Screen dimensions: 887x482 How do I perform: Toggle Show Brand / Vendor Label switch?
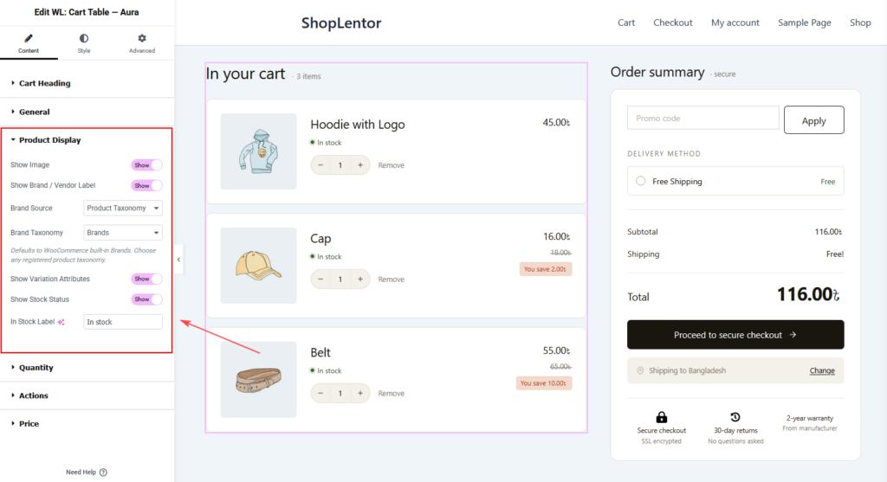pyautogui.click(x=147, y=185)
